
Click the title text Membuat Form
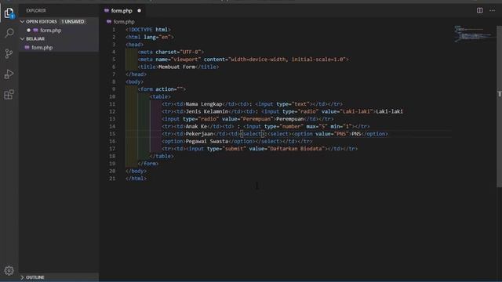tap(176, 67)
